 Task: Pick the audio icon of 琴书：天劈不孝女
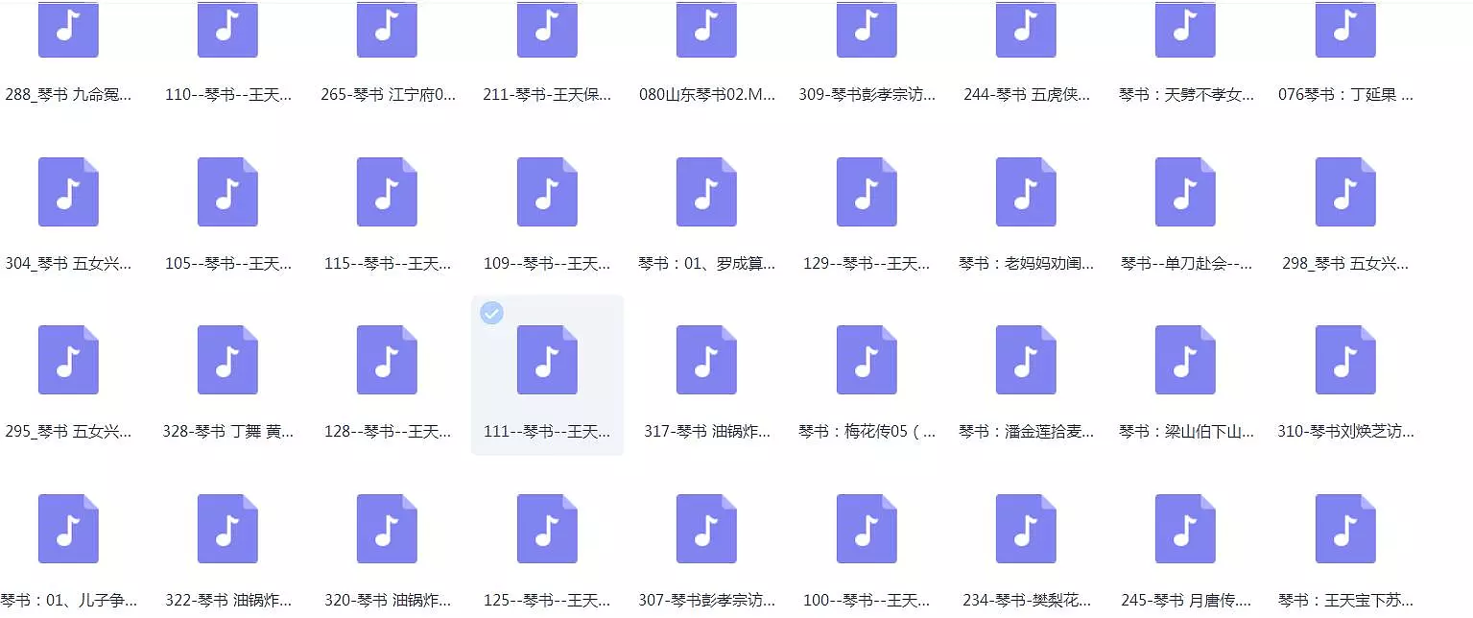tap(1185, 29)
